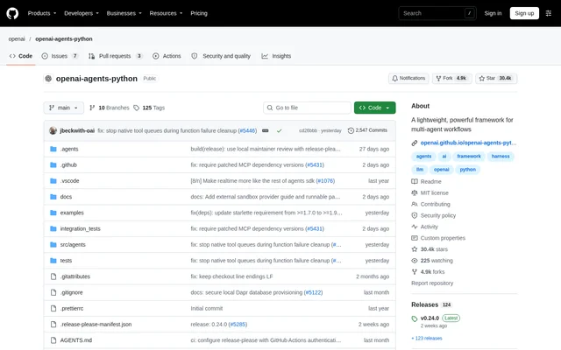This screenshot has height=350, width=561.
Task: Open the openai.github.io documentation link
Action: point(468,143)
